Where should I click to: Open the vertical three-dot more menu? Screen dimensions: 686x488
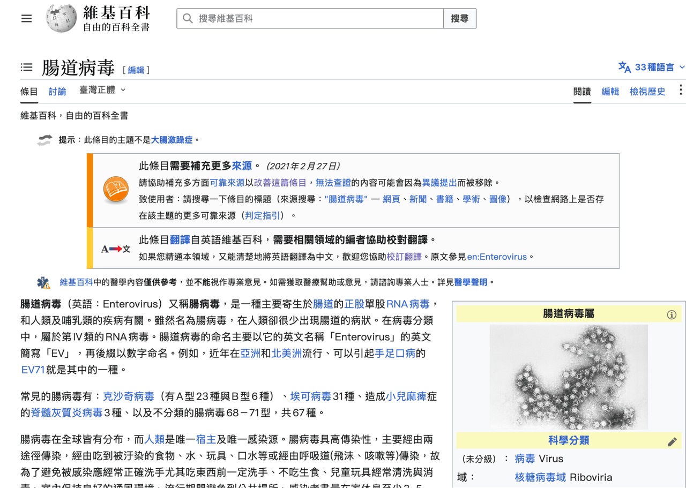681,90
